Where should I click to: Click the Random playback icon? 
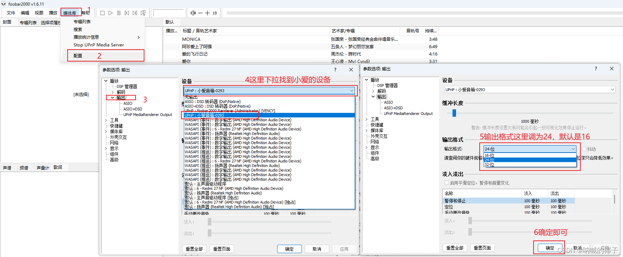click(143, 13)
